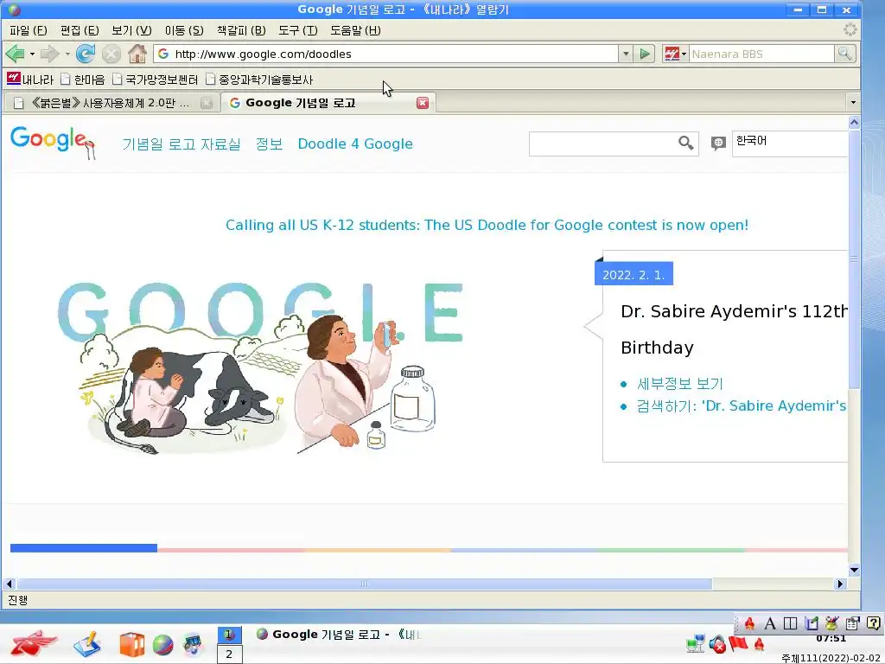
Task: Click the Calling all US K-12 students link
Action: coord(487,226)
